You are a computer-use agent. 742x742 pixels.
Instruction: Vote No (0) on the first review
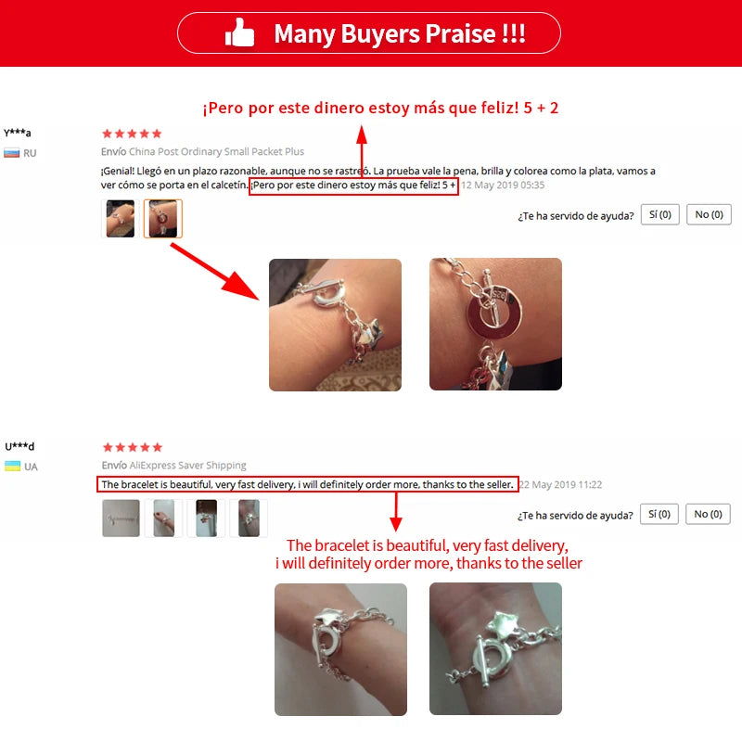tap(709, 214)
